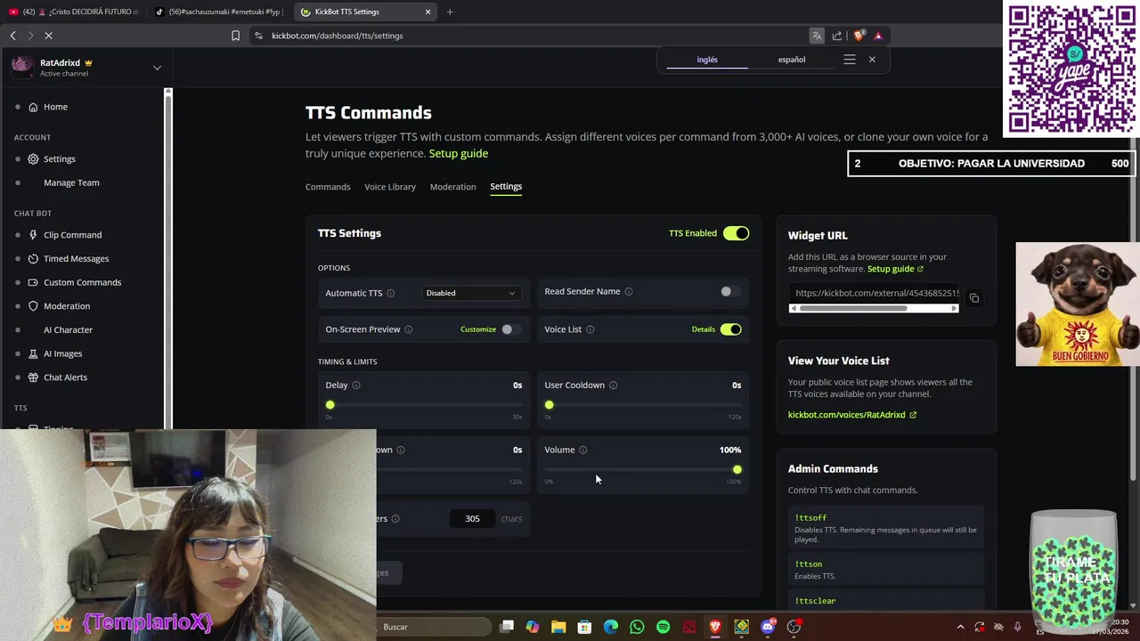Open Manage Team in the sidebar
1140x641 pixels.
click(71, 183)
